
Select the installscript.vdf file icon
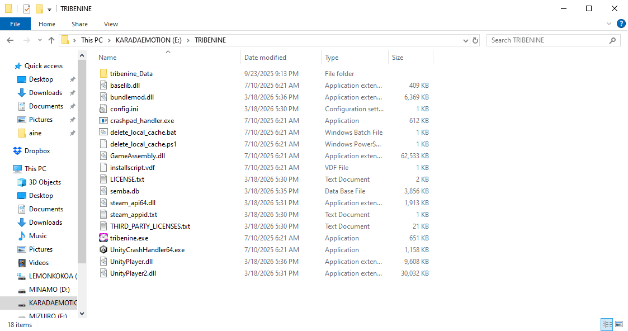point(103,168)
